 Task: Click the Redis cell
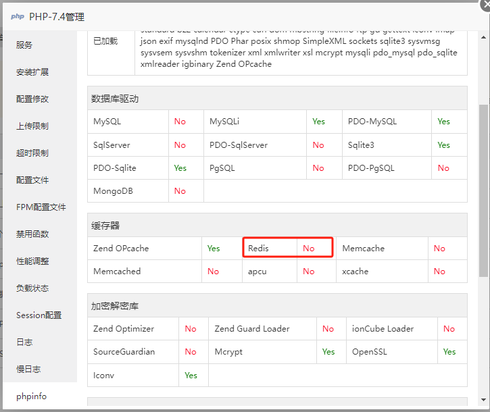click(x=270, y=249)
